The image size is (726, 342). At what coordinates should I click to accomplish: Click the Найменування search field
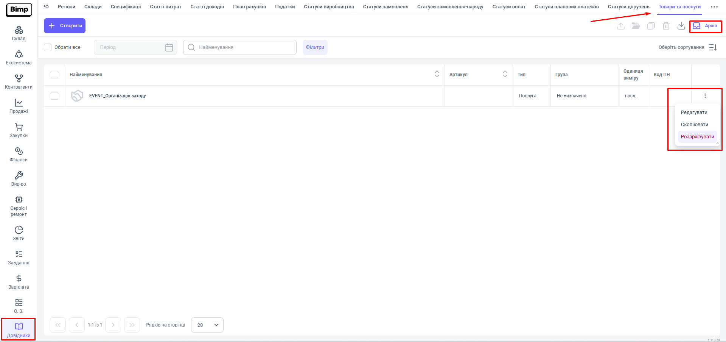pyautogui.click(x=242, y=47)
